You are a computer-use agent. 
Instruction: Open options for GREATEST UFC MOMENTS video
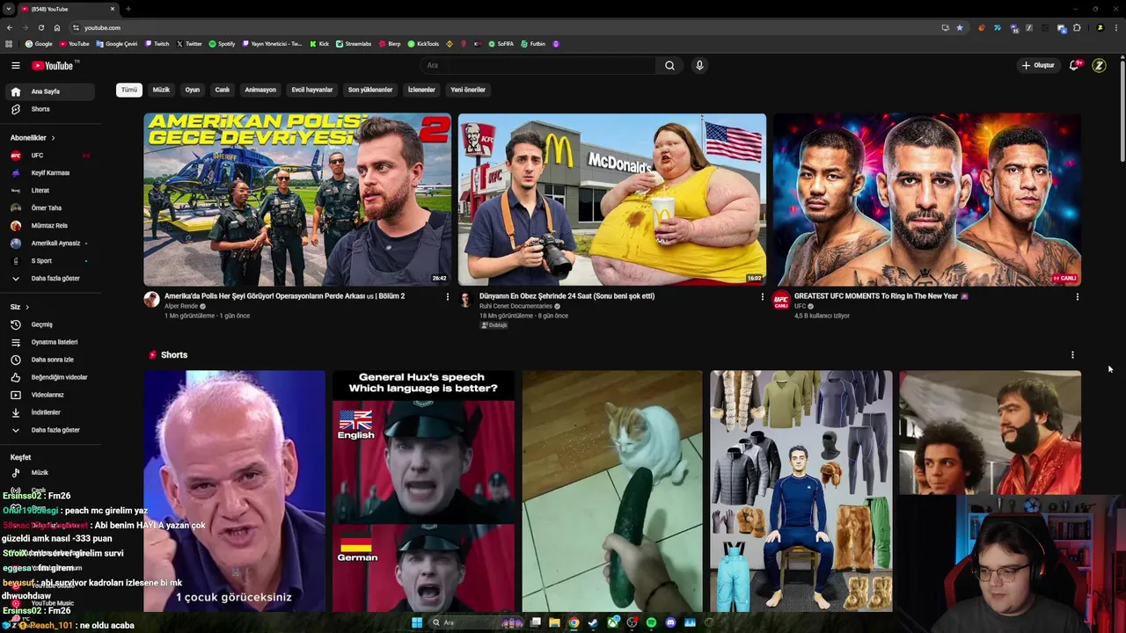1077,297
